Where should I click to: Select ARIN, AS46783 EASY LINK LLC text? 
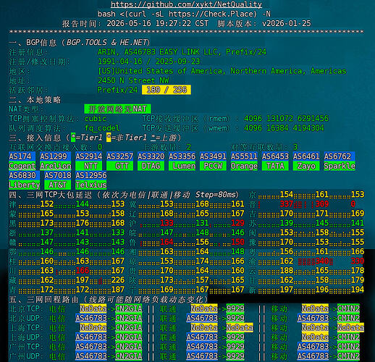[x=159, y=52]
